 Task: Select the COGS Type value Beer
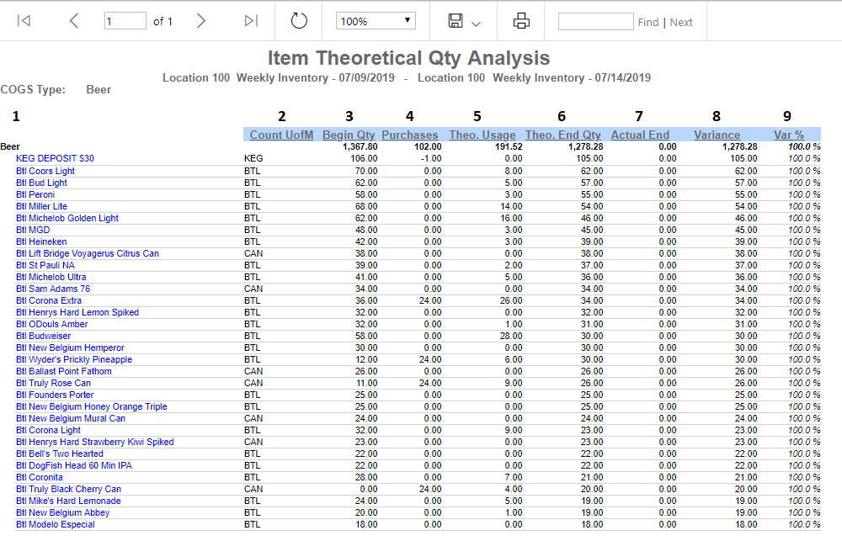pos(99,90)
